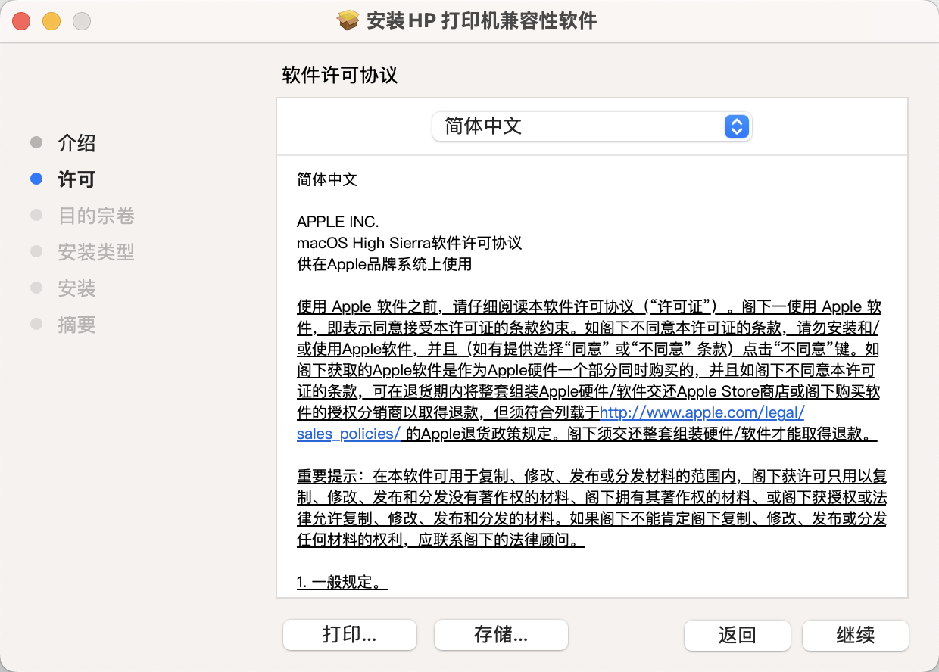
Task: Select the 许可 step in sidebar
Action: point(76,179)
